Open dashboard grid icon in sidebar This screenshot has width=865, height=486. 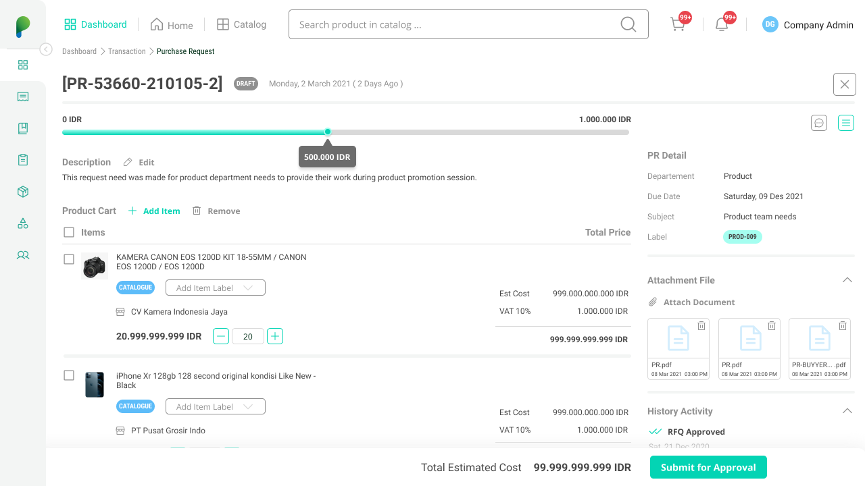point(23,65)
